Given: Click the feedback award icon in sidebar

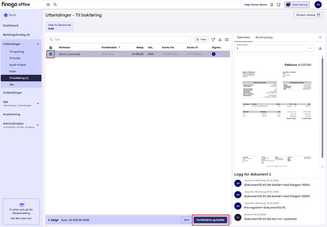Looking at the screenshot, I should (21, 205).
